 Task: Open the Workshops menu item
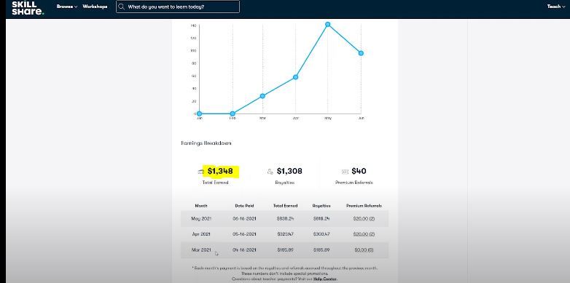click(x=95, y=7)
